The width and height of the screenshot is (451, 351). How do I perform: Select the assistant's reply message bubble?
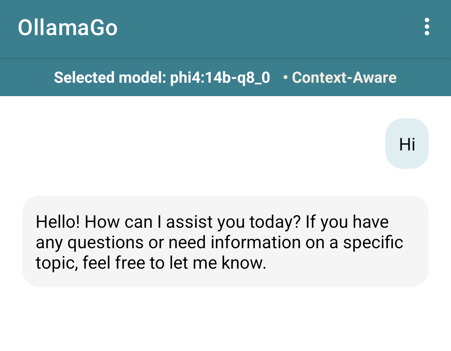(225, 241)
